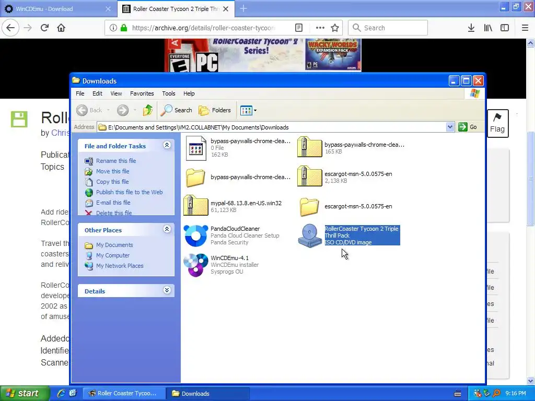Open the Search pane in Downloads window
The image size is (535, 401).
coord(176,110)
